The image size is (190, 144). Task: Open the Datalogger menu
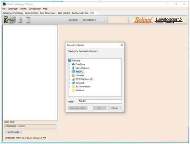click(13, 9)
